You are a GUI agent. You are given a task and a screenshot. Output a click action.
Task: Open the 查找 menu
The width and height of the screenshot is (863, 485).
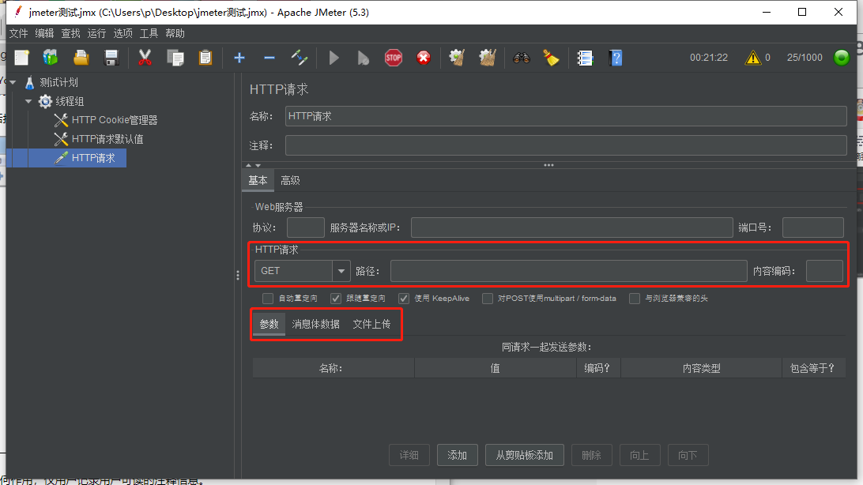click(70, 33)
